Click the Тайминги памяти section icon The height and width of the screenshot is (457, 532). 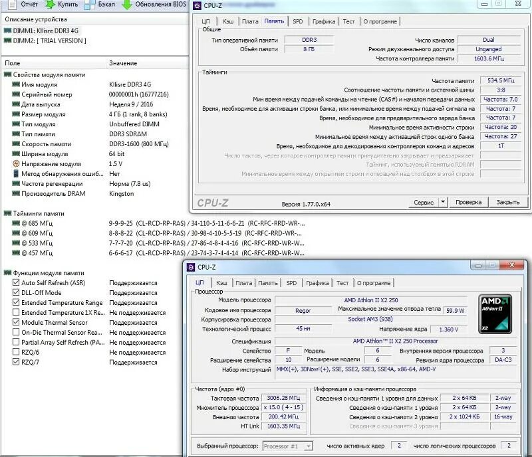[x=7, y=213]
